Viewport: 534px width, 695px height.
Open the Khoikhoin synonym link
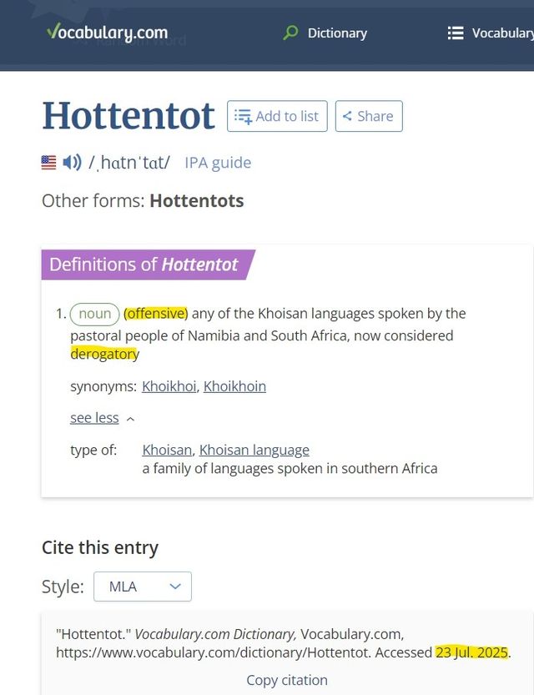pyautogui.click(x=234, y=385)
